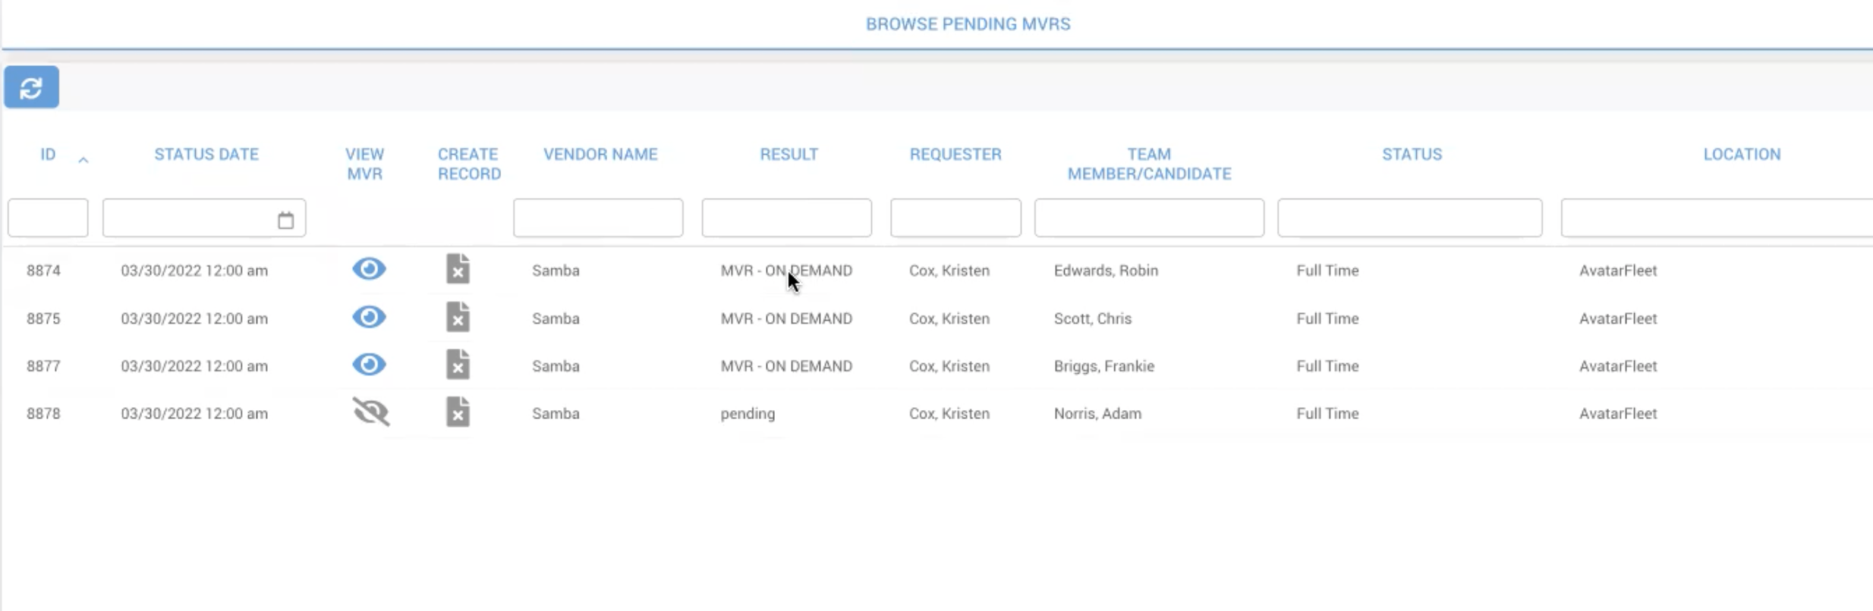Focus the Location filter field
This screenshot has height=611, width=1873.
click(1717, 218)
